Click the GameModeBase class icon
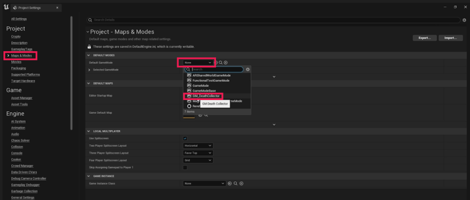The height and width of the screenshot is (200, 470). click(189, 90)
